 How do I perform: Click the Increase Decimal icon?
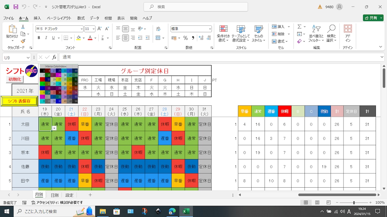pos(201,38)
